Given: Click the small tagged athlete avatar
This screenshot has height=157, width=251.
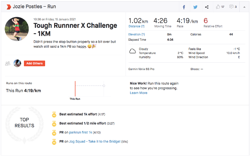Looking at the screenshot, I should pyautogui.click(x=17, y=63).
